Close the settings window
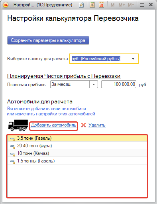The width and height of the screenshot is (157, 204). pos(151,5)
